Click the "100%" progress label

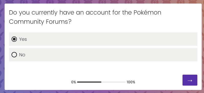click(131, 82)
